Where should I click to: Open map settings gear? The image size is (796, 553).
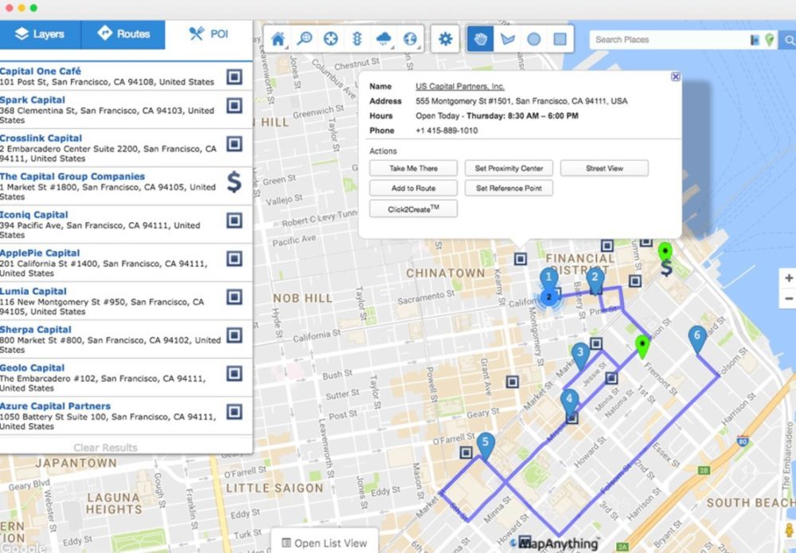[x=446, y=39]
